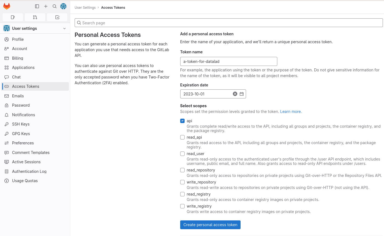The width and height of the screenshot is (384, 236).
Task: Check the write_registry scope checkbox
Action: (182, 206)
